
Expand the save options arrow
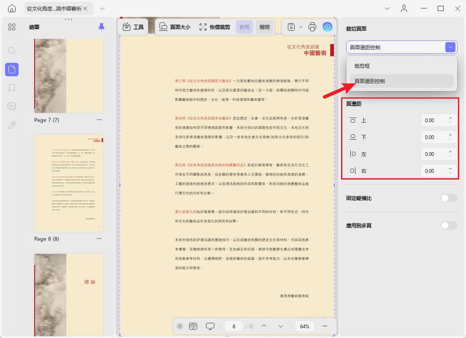tap(301, 27)
